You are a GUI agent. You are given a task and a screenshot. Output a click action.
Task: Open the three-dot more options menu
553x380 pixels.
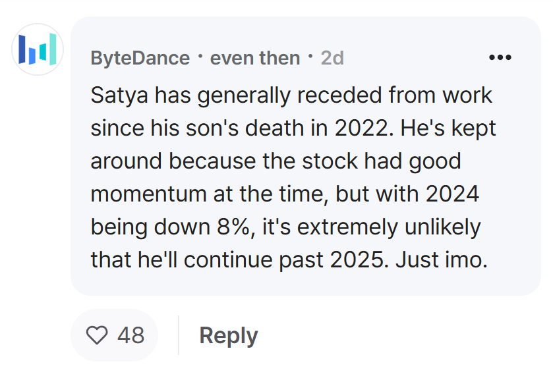pyautogui.click(x=500, y=57)
